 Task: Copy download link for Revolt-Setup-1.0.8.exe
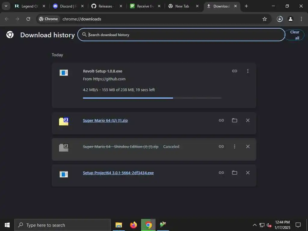[235, 71]
